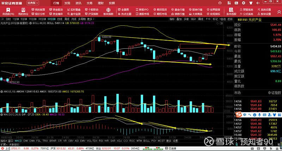Click F10 company info button
The height and width of the screenshot is (151, 282).
pos(208,19)
